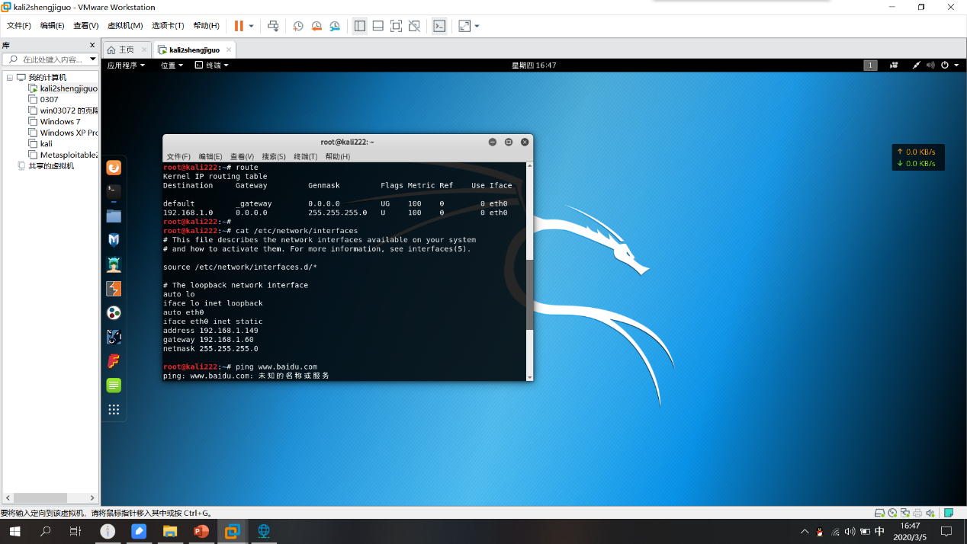Open the Metasploit Framework dock icon
The width and height of the screenshot is (967, 544).
(113, 240)
